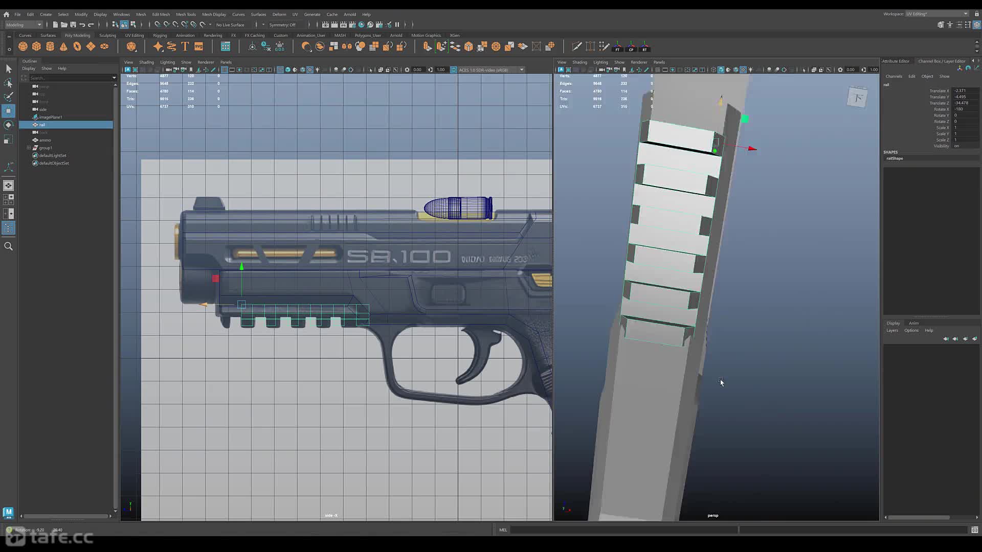Click the magnifier search icon in toolbox

pyautogui.click(x=8, y=246)
